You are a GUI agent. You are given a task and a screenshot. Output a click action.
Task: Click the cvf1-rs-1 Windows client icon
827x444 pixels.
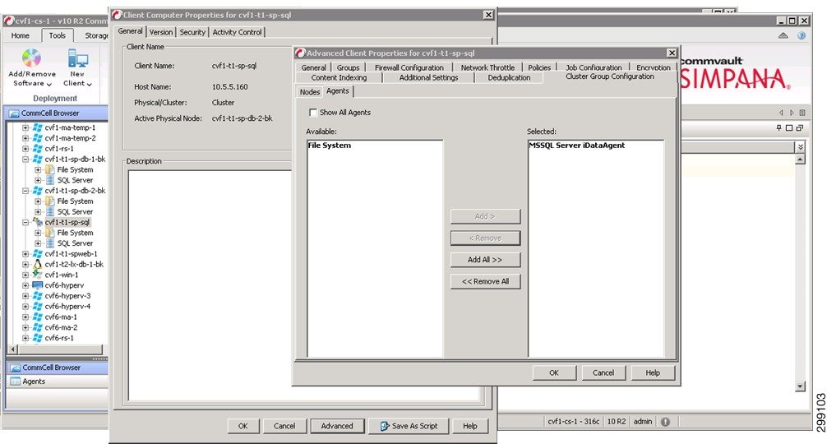(x=38, y=149)
